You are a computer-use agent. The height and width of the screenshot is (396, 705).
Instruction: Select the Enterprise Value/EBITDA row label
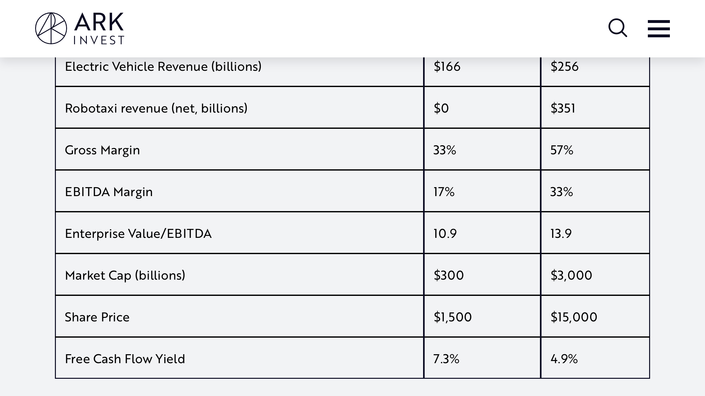[138, 234]
